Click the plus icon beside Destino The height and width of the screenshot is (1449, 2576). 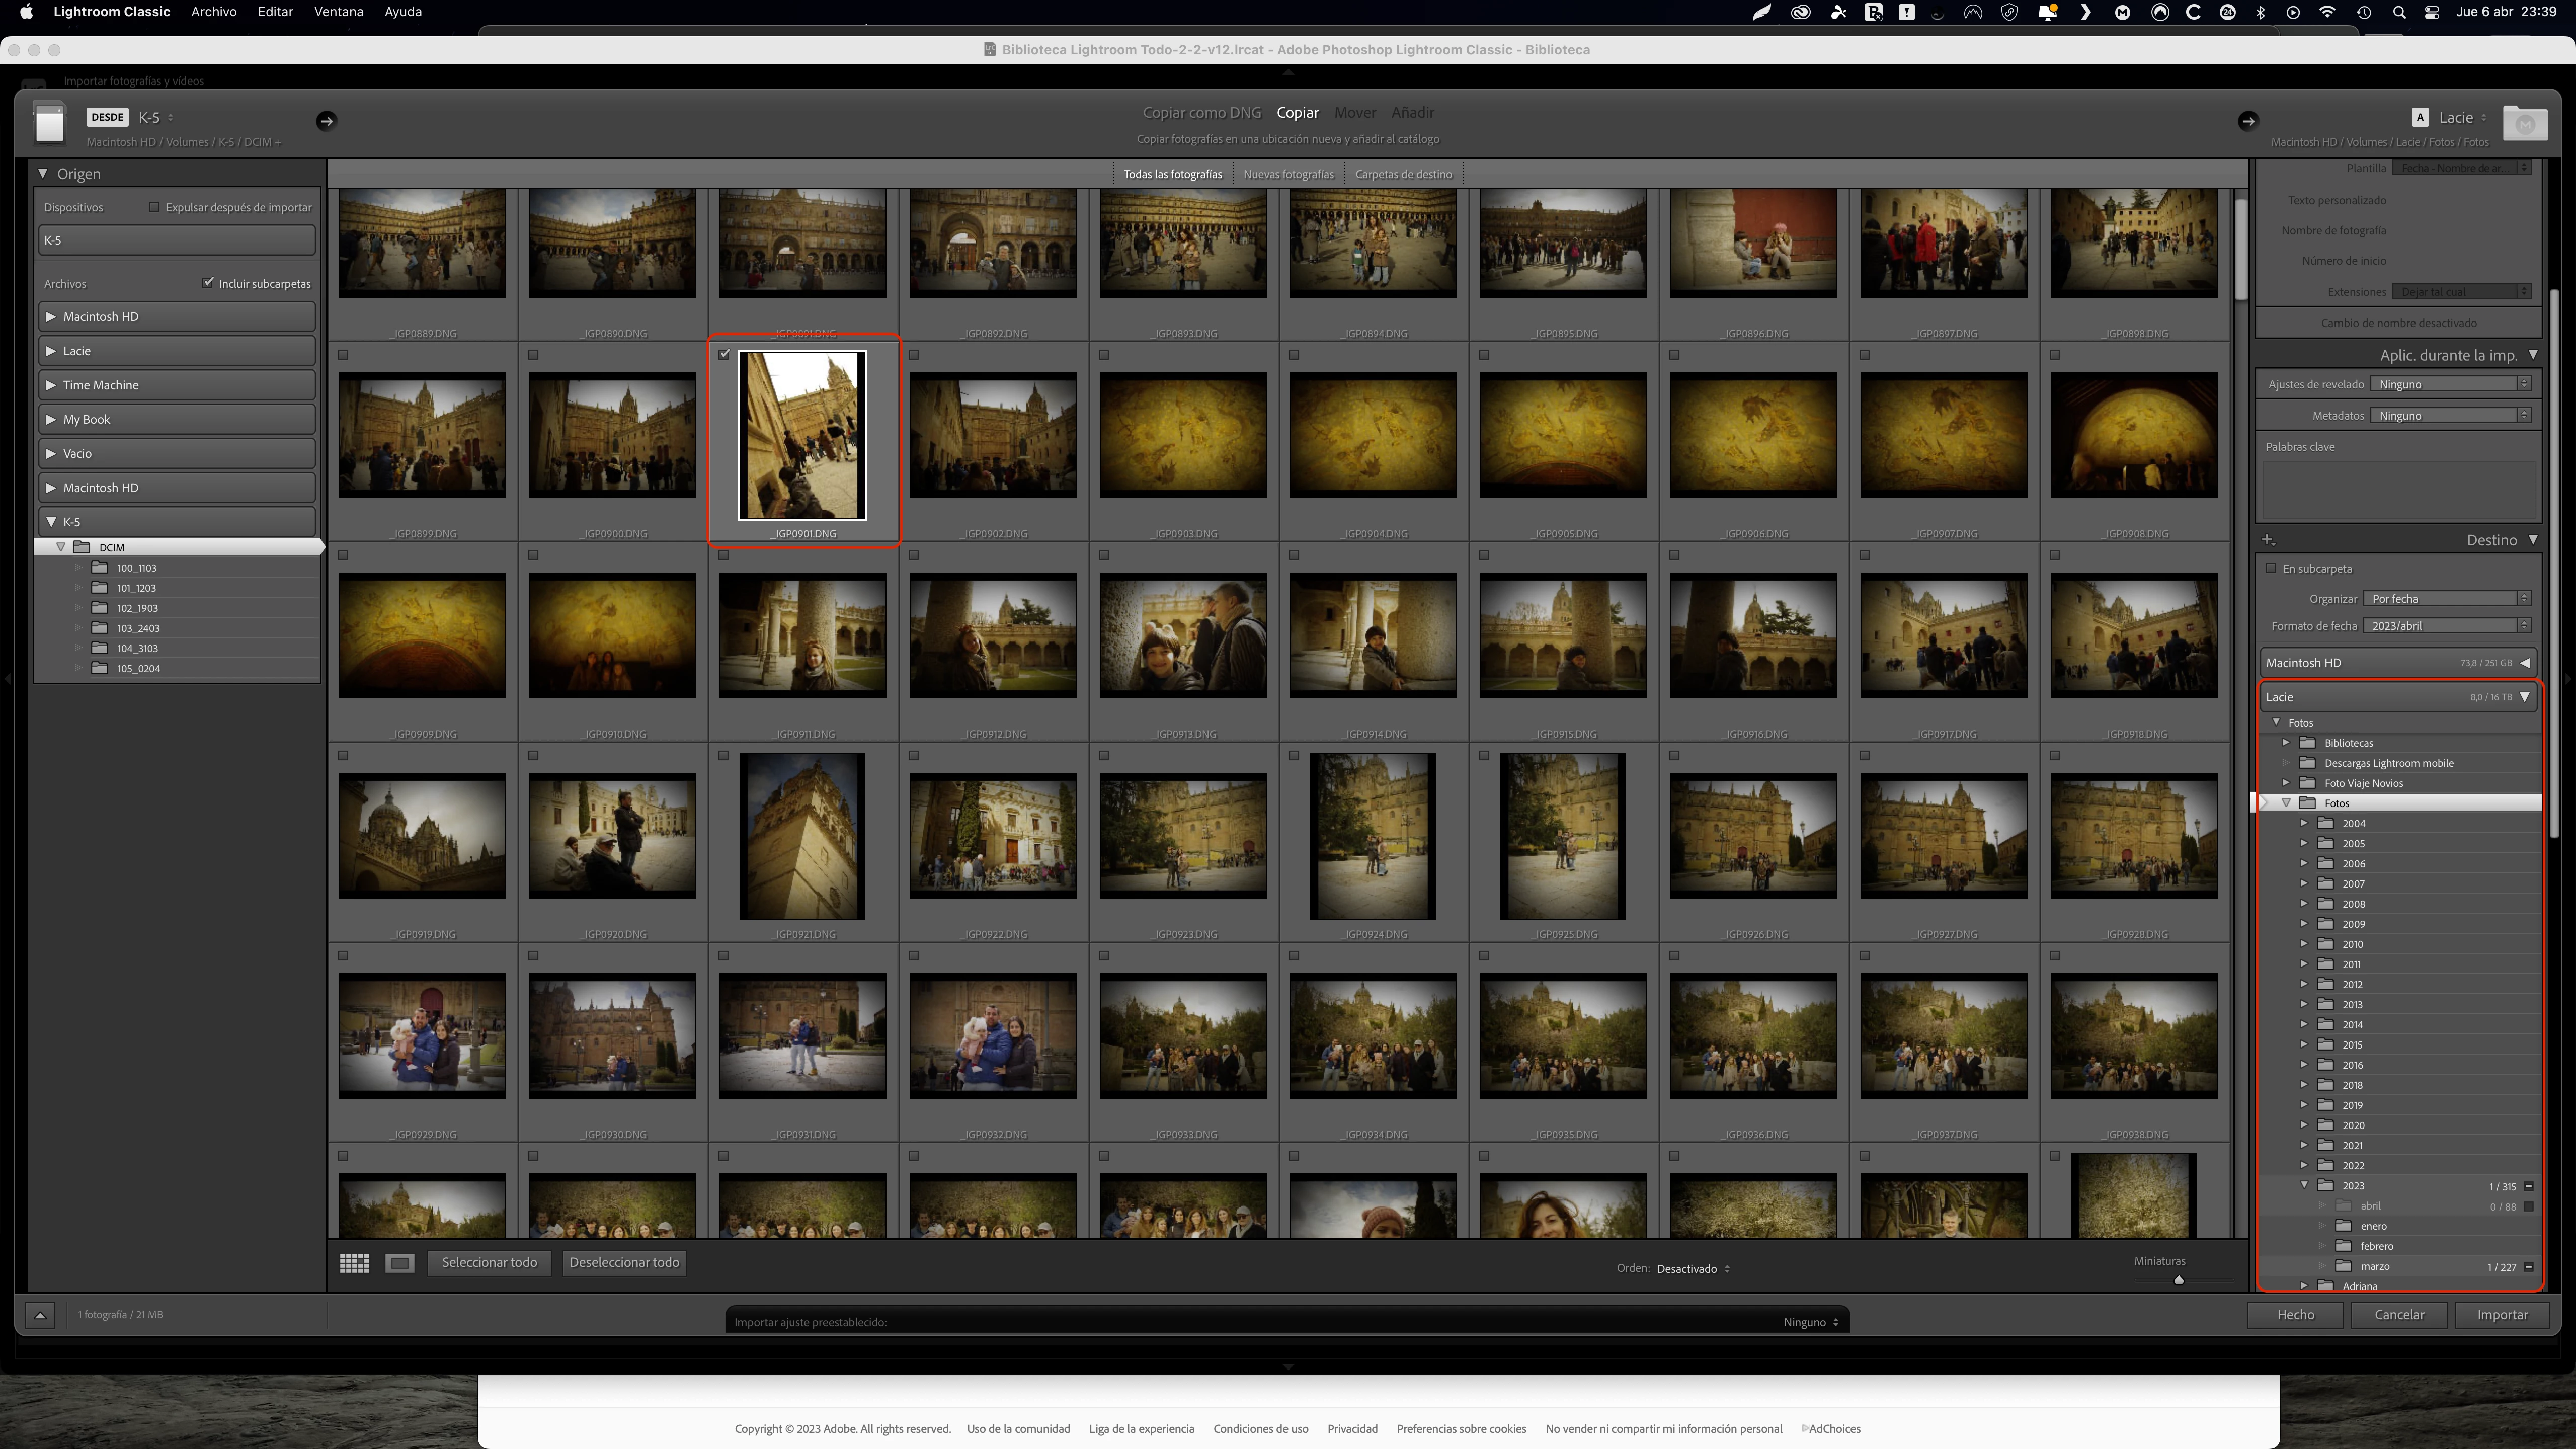coord(2268,540)
